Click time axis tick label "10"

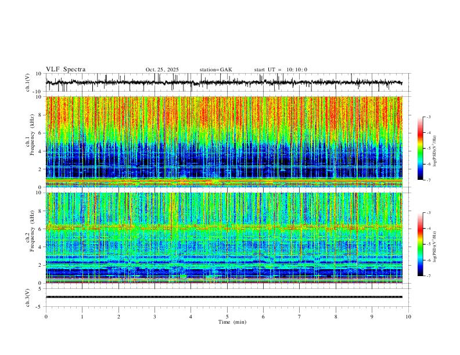click(x=408, y=317)
